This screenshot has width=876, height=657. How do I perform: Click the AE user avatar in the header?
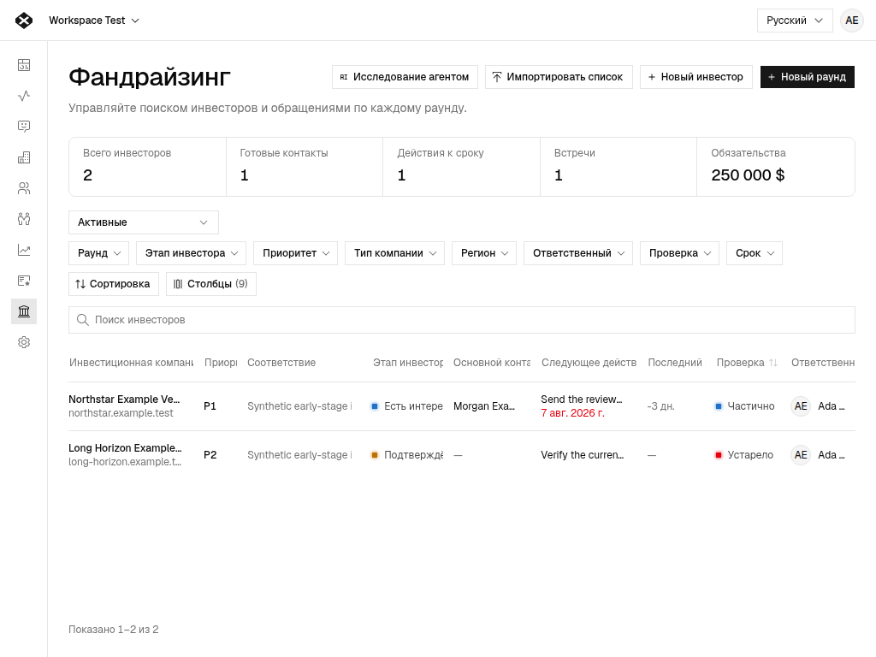click(x=852, y=21)
